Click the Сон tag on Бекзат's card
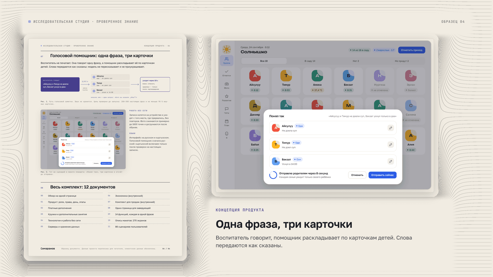 coord(298,159)
